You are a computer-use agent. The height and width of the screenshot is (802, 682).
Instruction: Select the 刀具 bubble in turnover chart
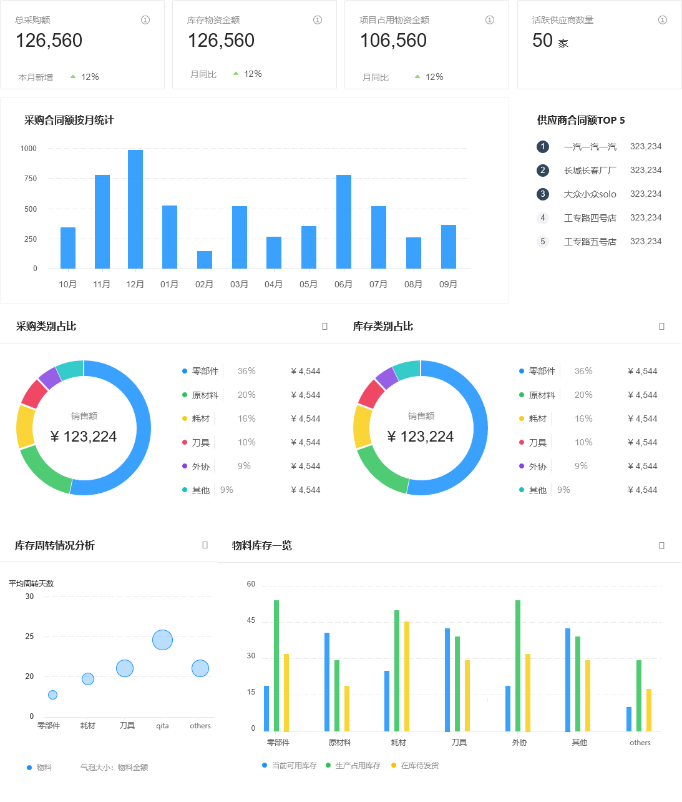tap(125, 668)
